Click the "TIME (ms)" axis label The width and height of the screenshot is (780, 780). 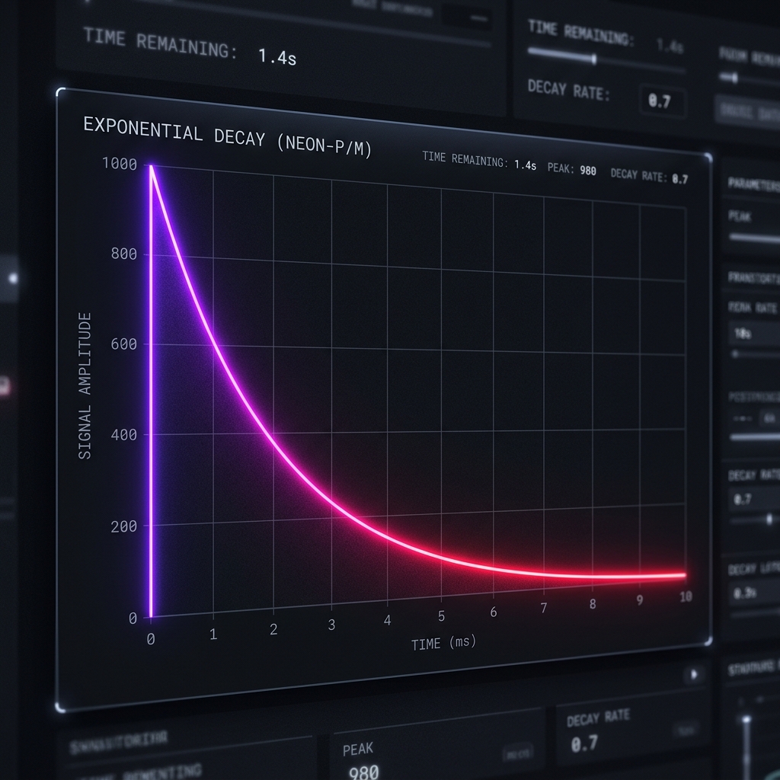(x=443, y=643)
